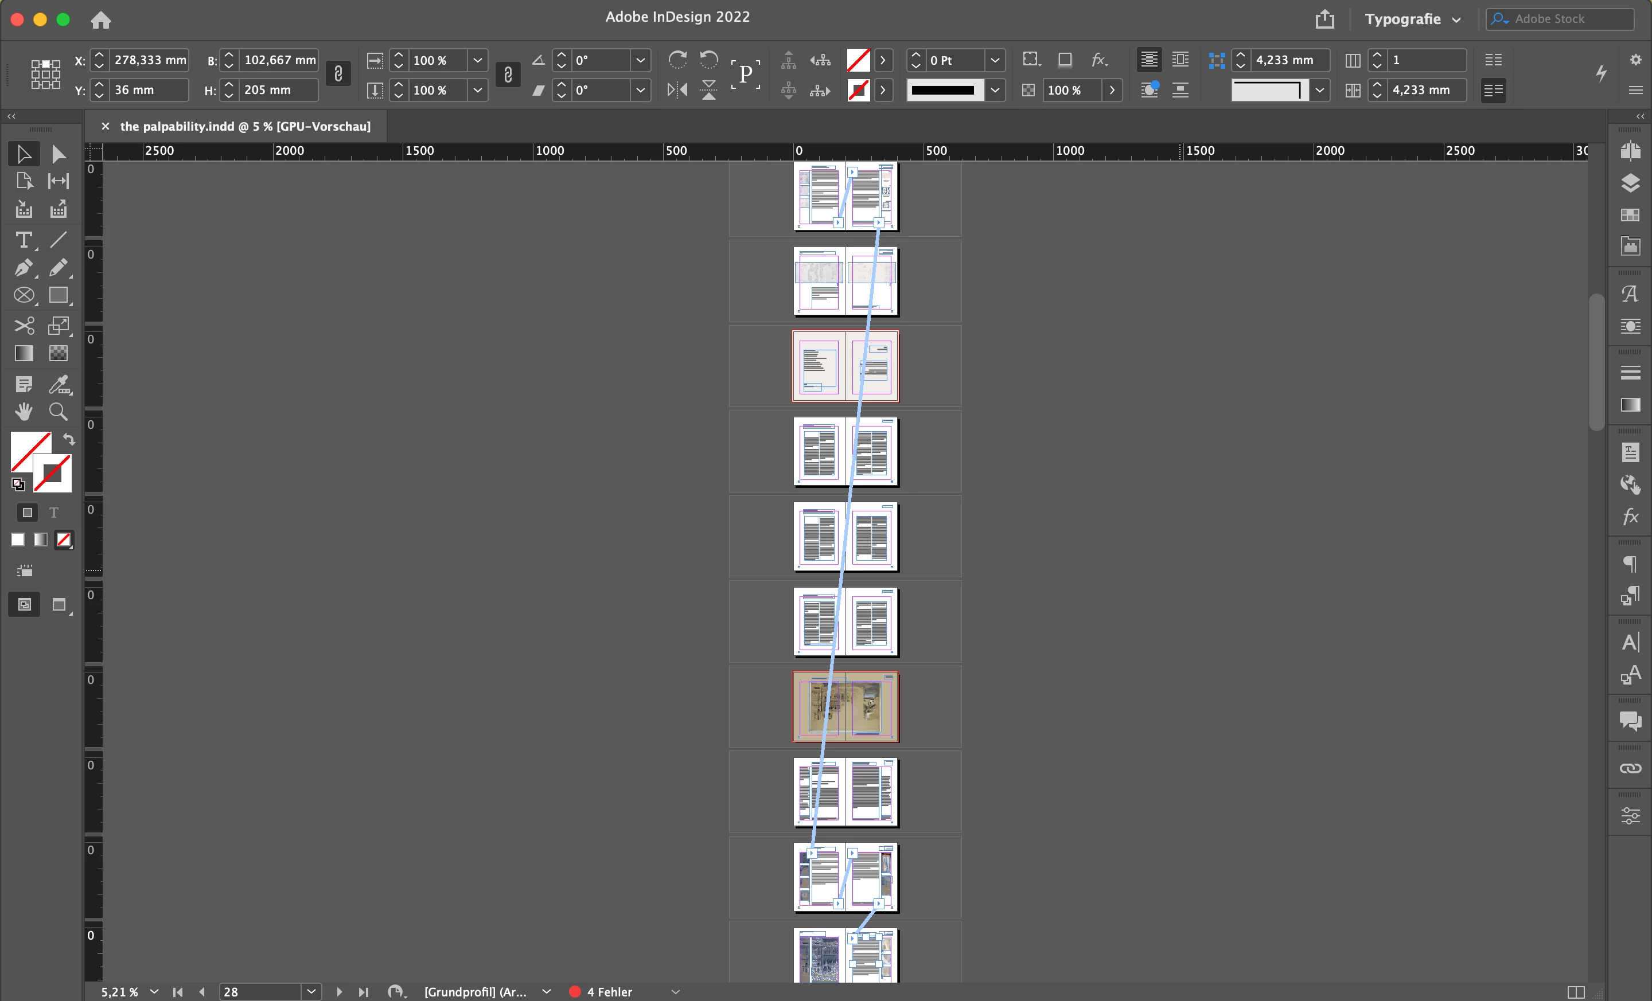Toggle constrain proportions for scaling
1652x1001 pixels.
(x=508, y=75)
